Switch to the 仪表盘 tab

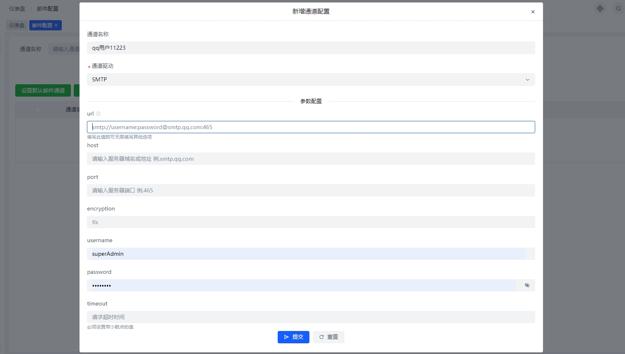click(x=16, y=25)
